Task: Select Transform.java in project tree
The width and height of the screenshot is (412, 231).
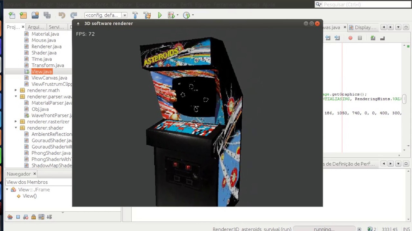Action: pos(48,65)
